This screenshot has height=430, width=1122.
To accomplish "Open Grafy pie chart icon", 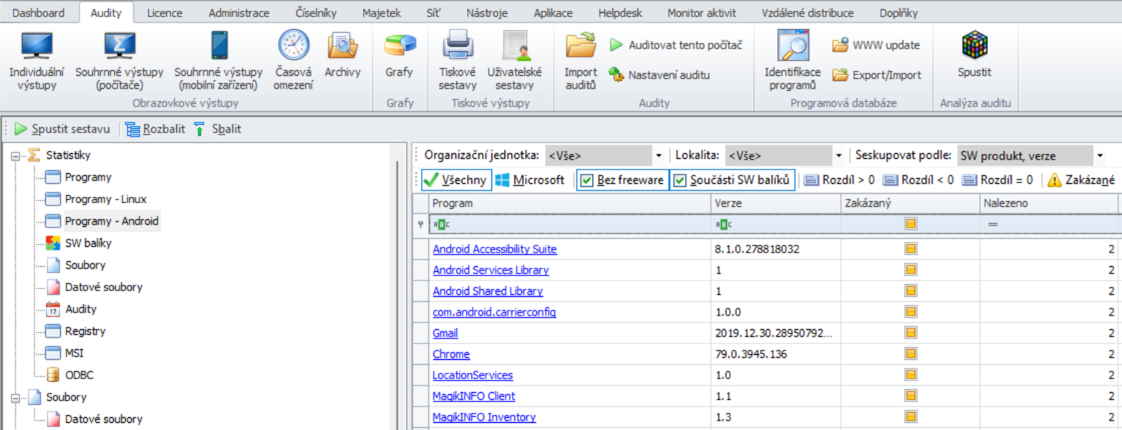I will coord(400,45).
